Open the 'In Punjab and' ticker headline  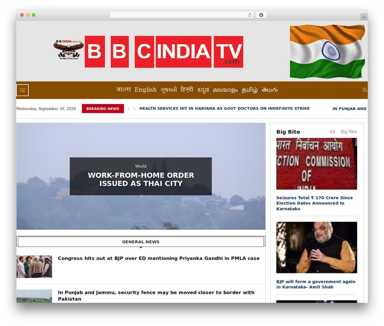point(349,109)
